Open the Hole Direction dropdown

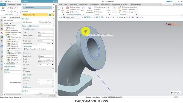46,22
